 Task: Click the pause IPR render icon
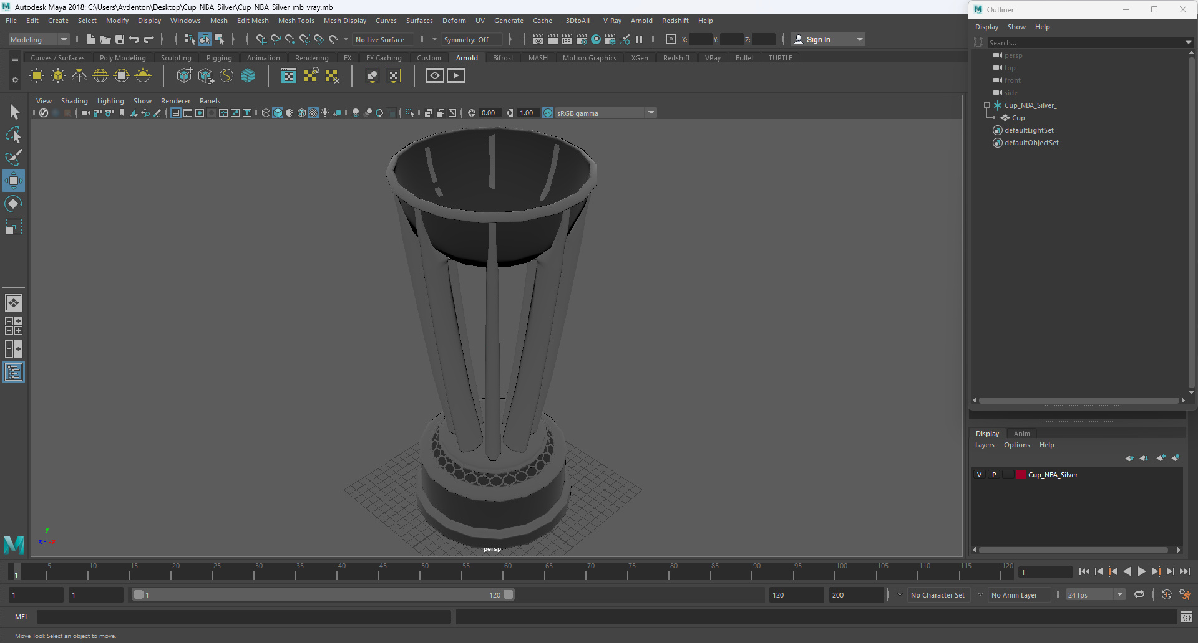coord(639,39)
